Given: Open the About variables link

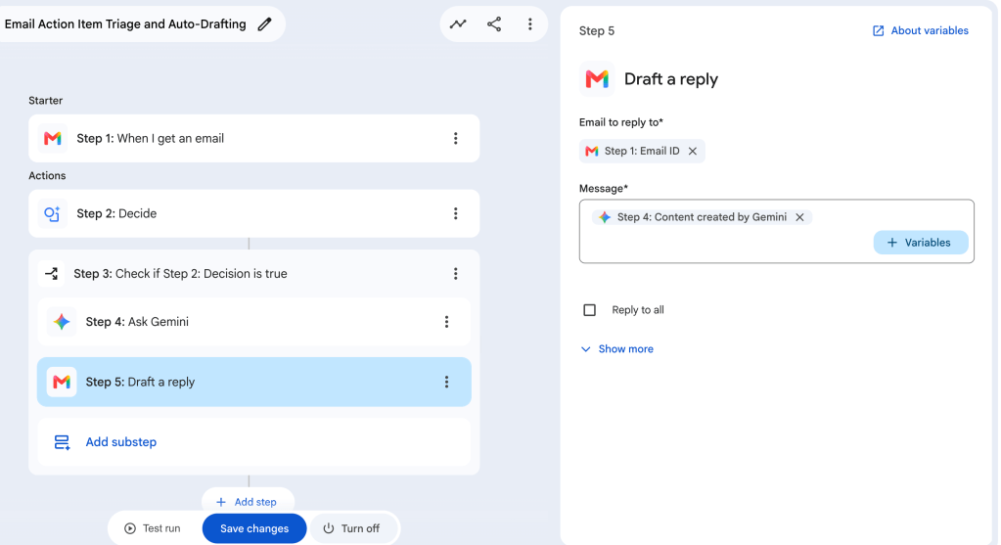Looking at the screenshot, I should point(930,30).
